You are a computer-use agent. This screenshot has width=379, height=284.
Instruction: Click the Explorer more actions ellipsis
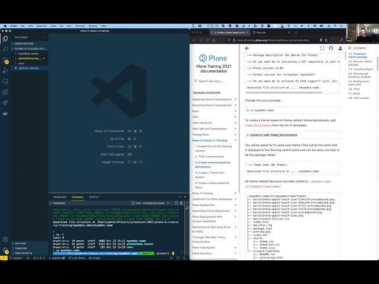point(43,37)
